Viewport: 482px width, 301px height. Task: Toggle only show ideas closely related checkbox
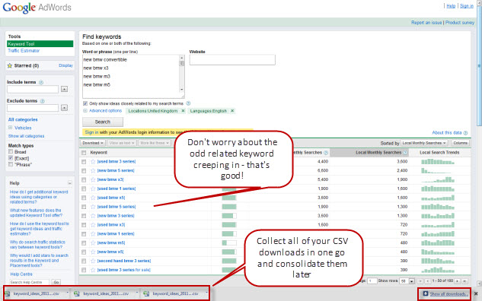point(85,103)
